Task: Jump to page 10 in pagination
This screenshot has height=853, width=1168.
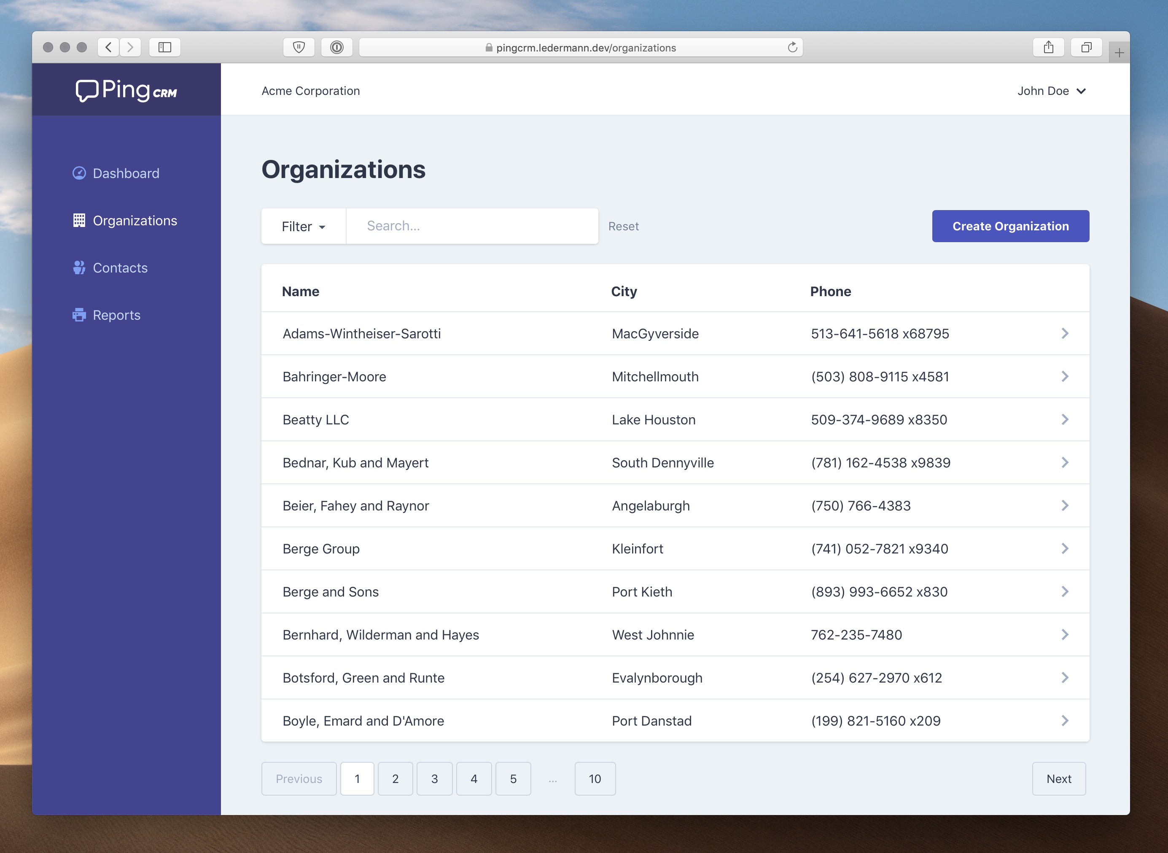Action: coord(595,779)
